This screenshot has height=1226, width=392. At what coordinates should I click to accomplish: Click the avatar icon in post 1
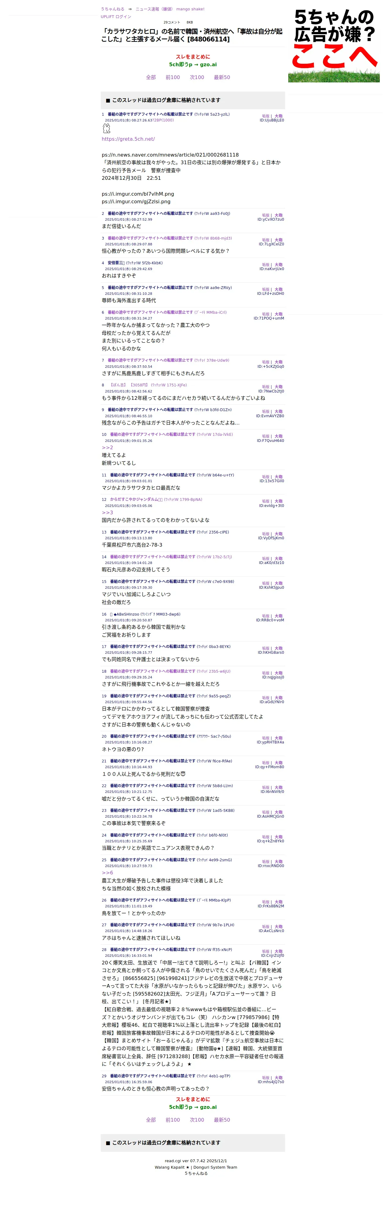(107, 128)
